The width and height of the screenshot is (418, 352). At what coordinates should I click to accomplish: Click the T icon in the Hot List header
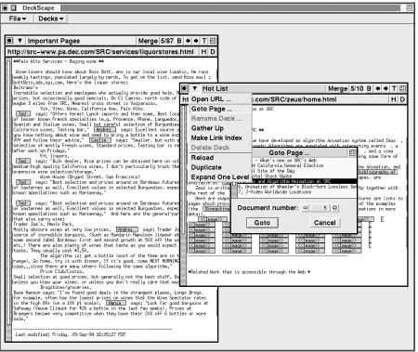394,88
